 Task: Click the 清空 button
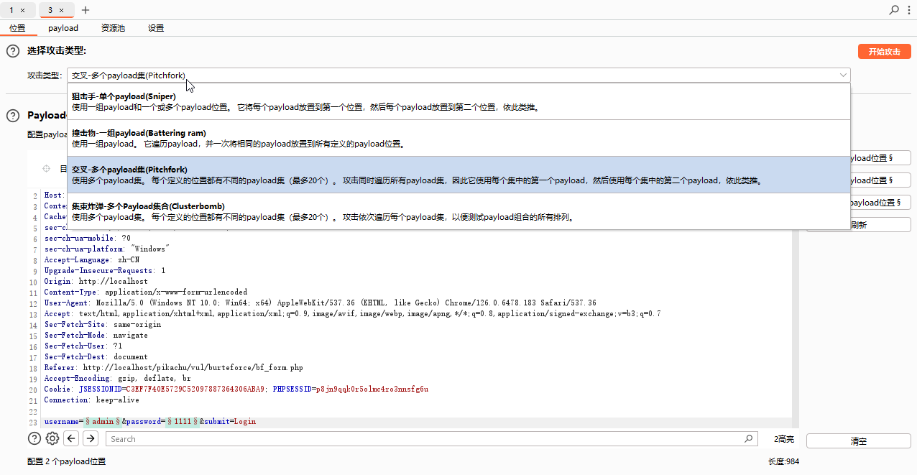[859, 441]
